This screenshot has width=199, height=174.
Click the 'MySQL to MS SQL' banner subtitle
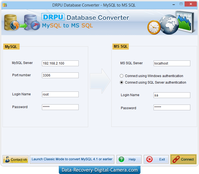tap(68, 26)
